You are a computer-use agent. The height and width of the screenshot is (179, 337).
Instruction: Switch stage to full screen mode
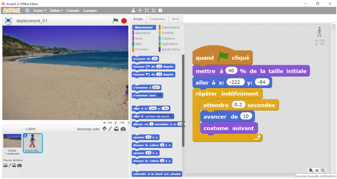tap(8, 21)
